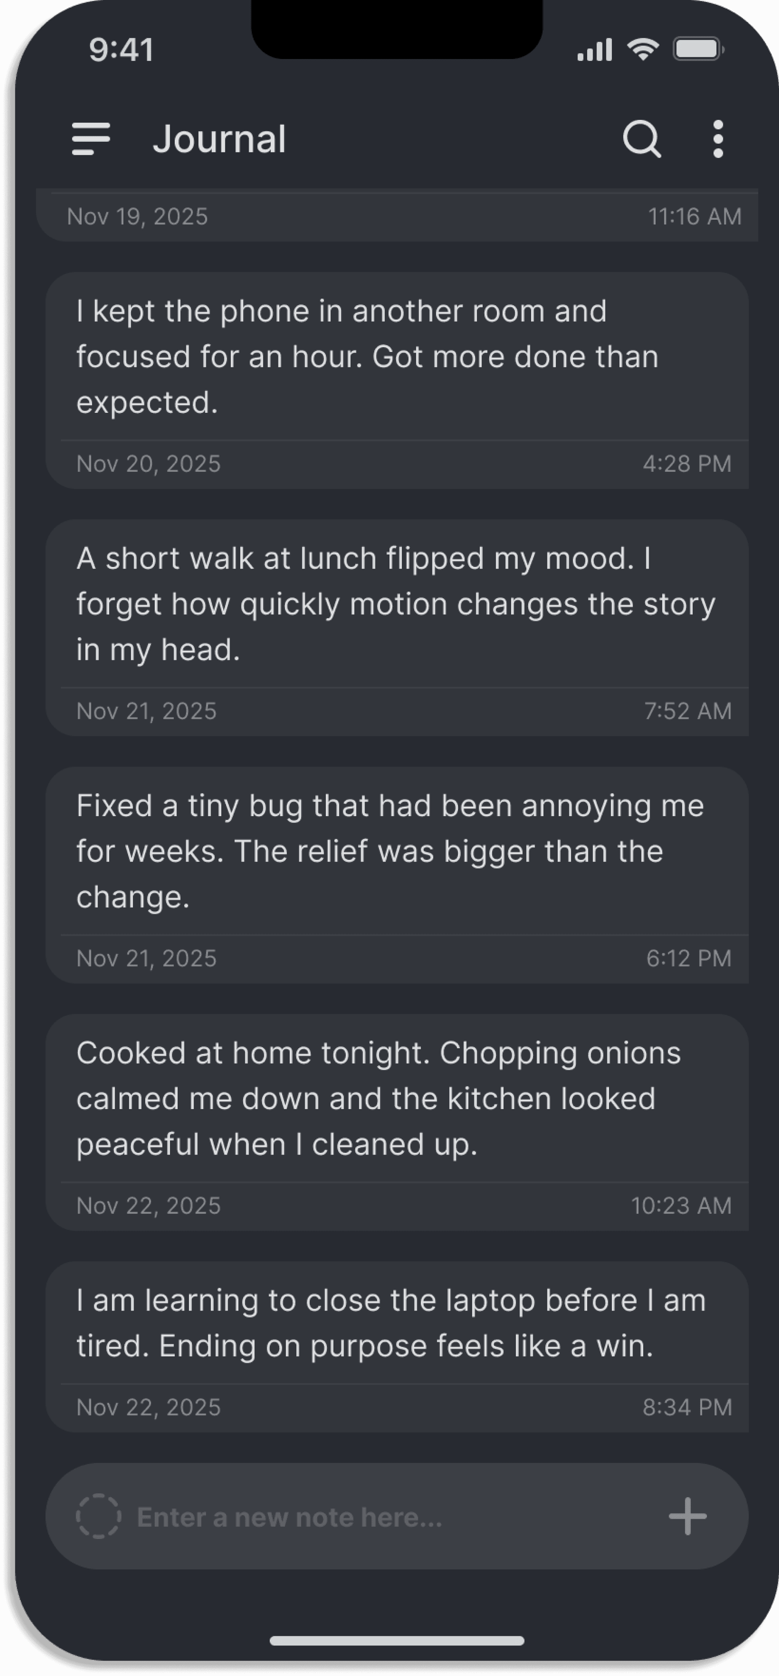The width and height of the screenshot is (779, 1676).
Task: Tap the 9:41 status bar clock
Action: point(121,48)
